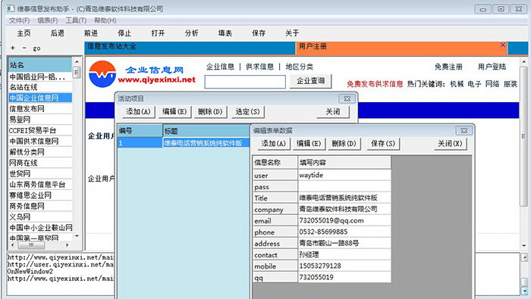Click the site list scroll-up arrow
The image size is (531, 299).
pyautogui.click(x=77, y=62)
